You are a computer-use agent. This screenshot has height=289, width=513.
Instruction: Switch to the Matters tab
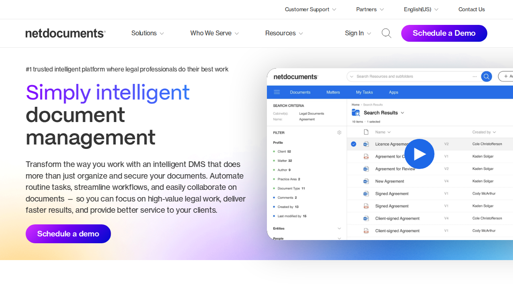pyautogui.click(x=333, y=92)
